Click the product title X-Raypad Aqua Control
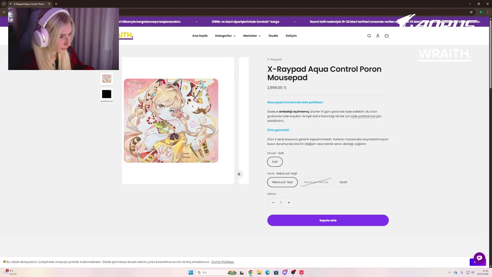The height and width of the screenshot is (277, 492). (324, 73)
